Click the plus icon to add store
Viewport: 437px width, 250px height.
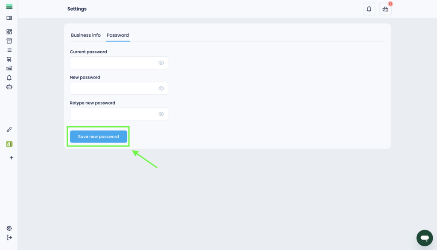pyautogui.click(x=11, y=158)
